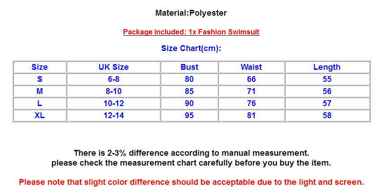Click the Length column header
This screenshot has width=383, height=196.
(327, 67)
